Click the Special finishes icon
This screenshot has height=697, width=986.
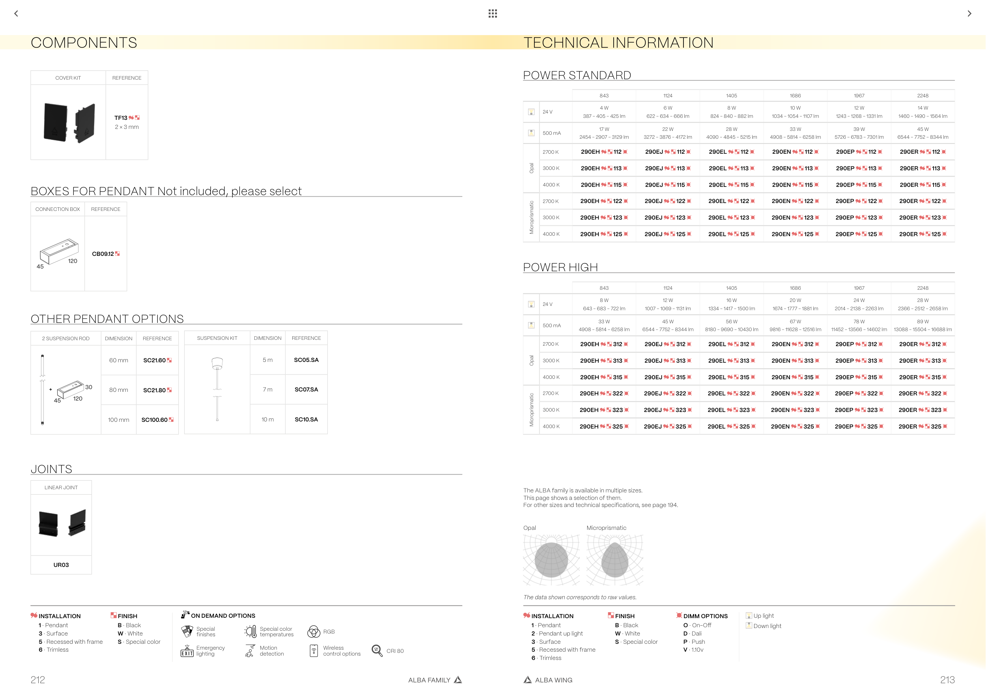187,631
